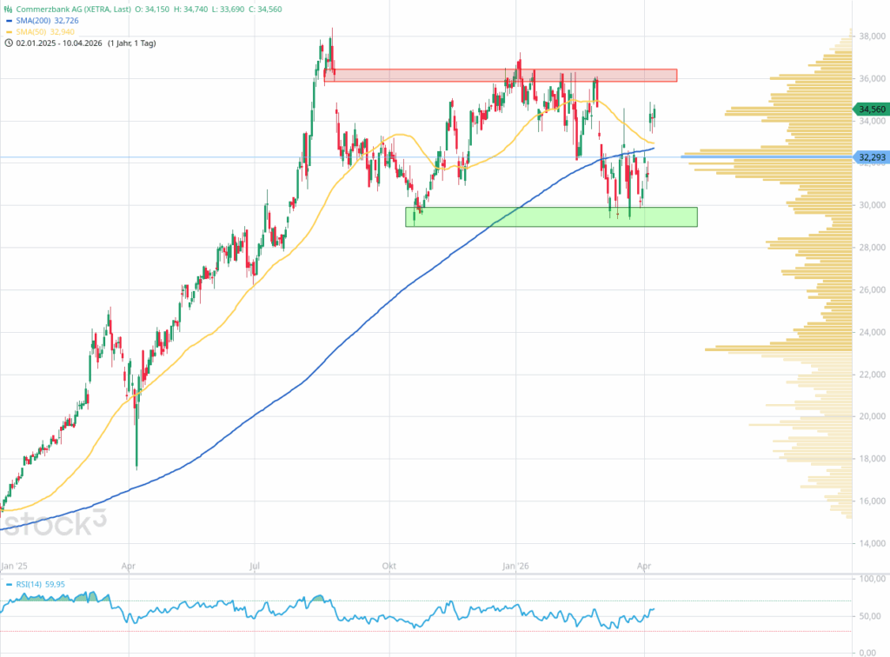The height and width of the screenshot is (657, 890).
Task: Select the red resistance zone rectangle
Action: click(x=500, y=75)
